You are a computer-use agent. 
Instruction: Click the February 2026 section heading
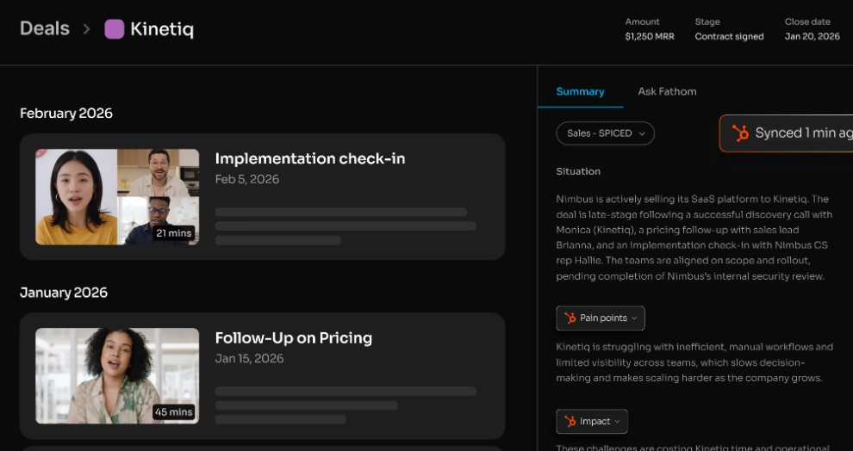pyautogui.click(x=66, y=113)
